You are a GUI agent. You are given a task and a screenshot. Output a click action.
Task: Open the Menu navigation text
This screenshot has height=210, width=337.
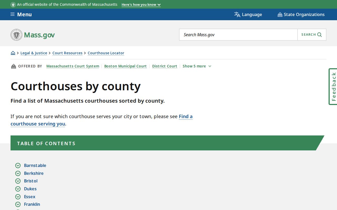coord(24,14)
